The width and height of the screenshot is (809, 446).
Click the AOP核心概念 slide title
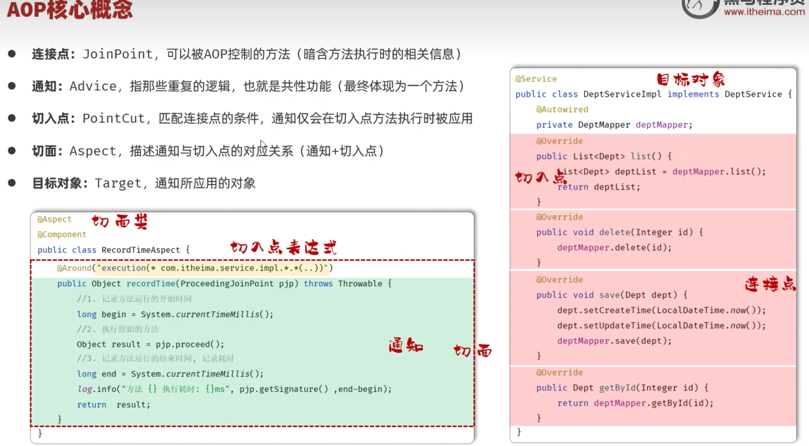[x=70, y=9]
